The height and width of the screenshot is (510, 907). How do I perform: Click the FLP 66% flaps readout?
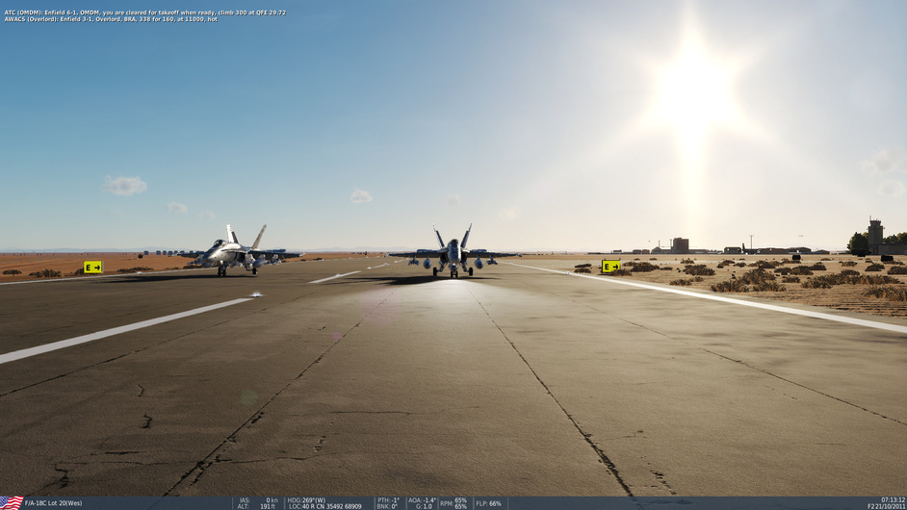pos(489,503)
